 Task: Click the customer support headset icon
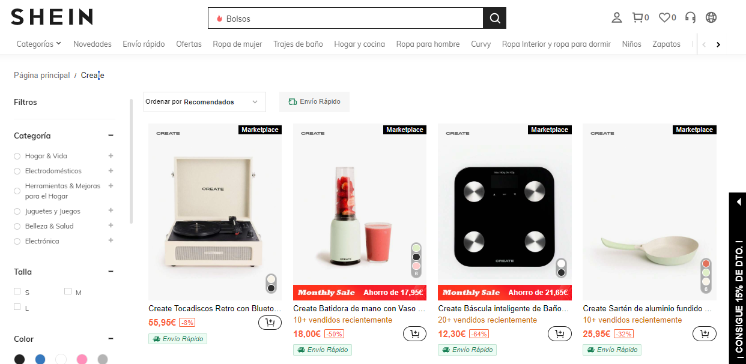point(690,18)
